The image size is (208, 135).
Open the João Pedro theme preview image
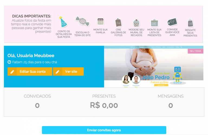(154, 67)
